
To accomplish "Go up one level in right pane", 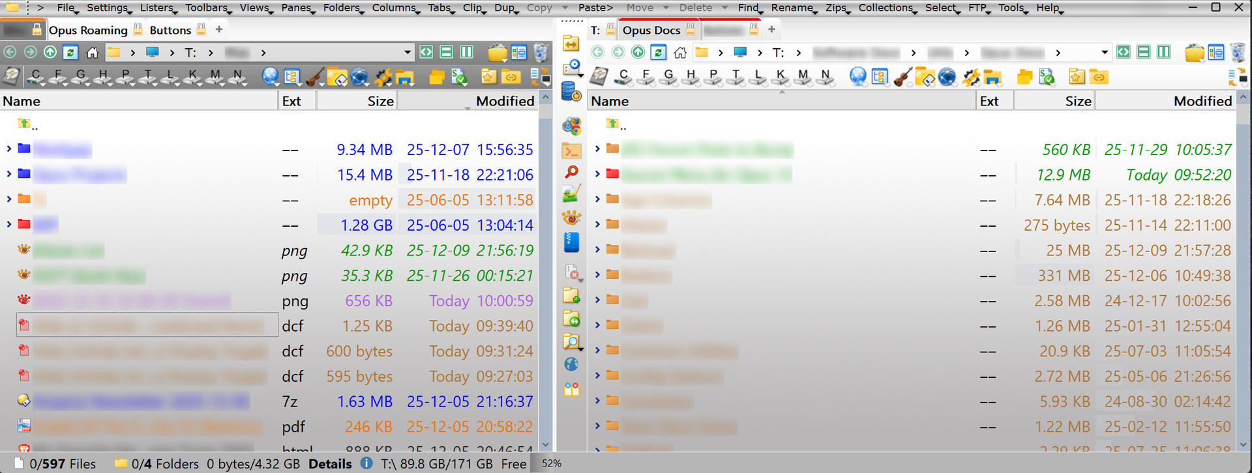I will click(638, 52).
